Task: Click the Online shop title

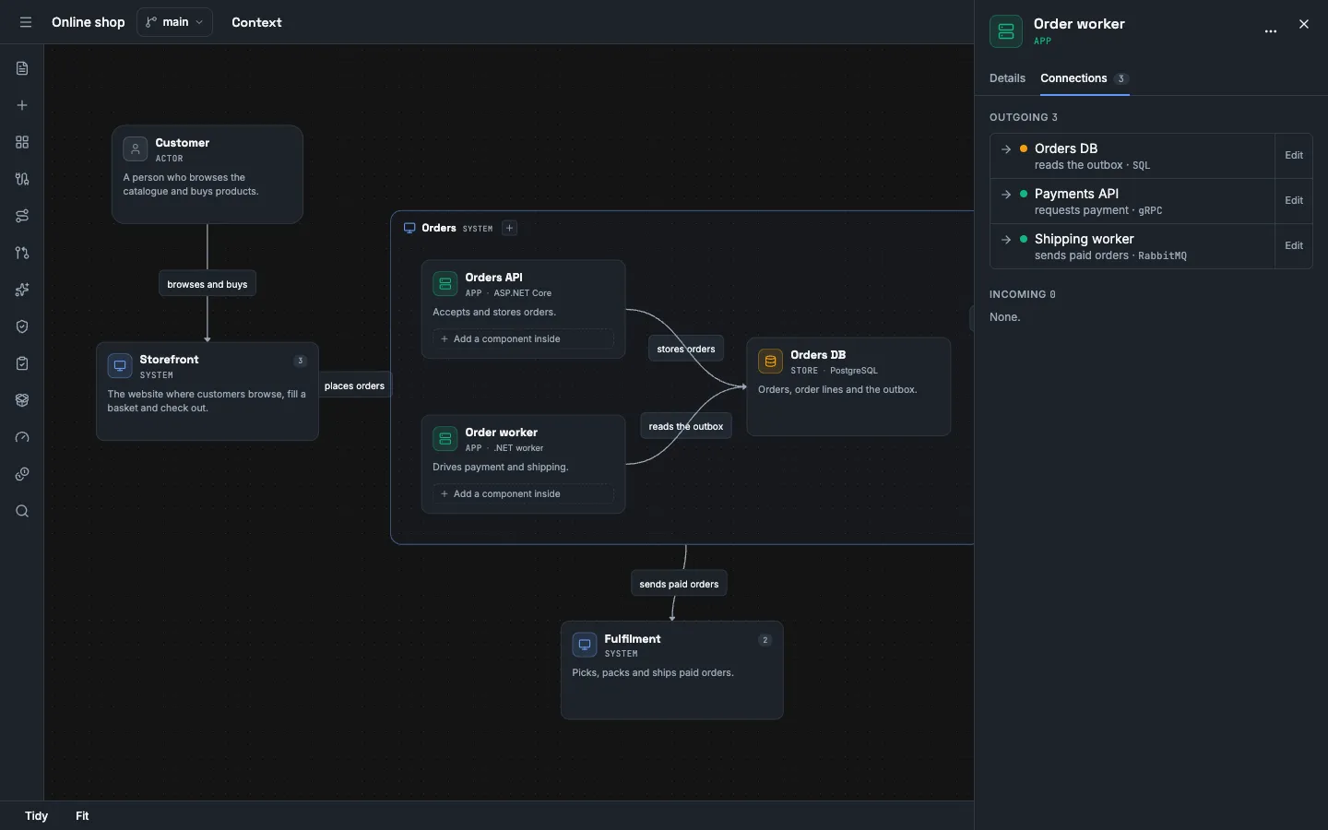Action: (89, 22)
